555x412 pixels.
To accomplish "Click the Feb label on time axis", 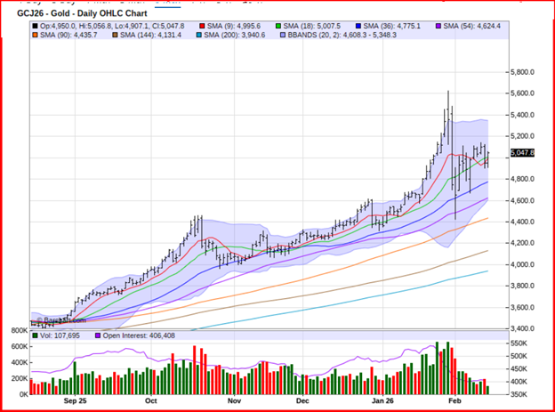I will click(454, 401).
